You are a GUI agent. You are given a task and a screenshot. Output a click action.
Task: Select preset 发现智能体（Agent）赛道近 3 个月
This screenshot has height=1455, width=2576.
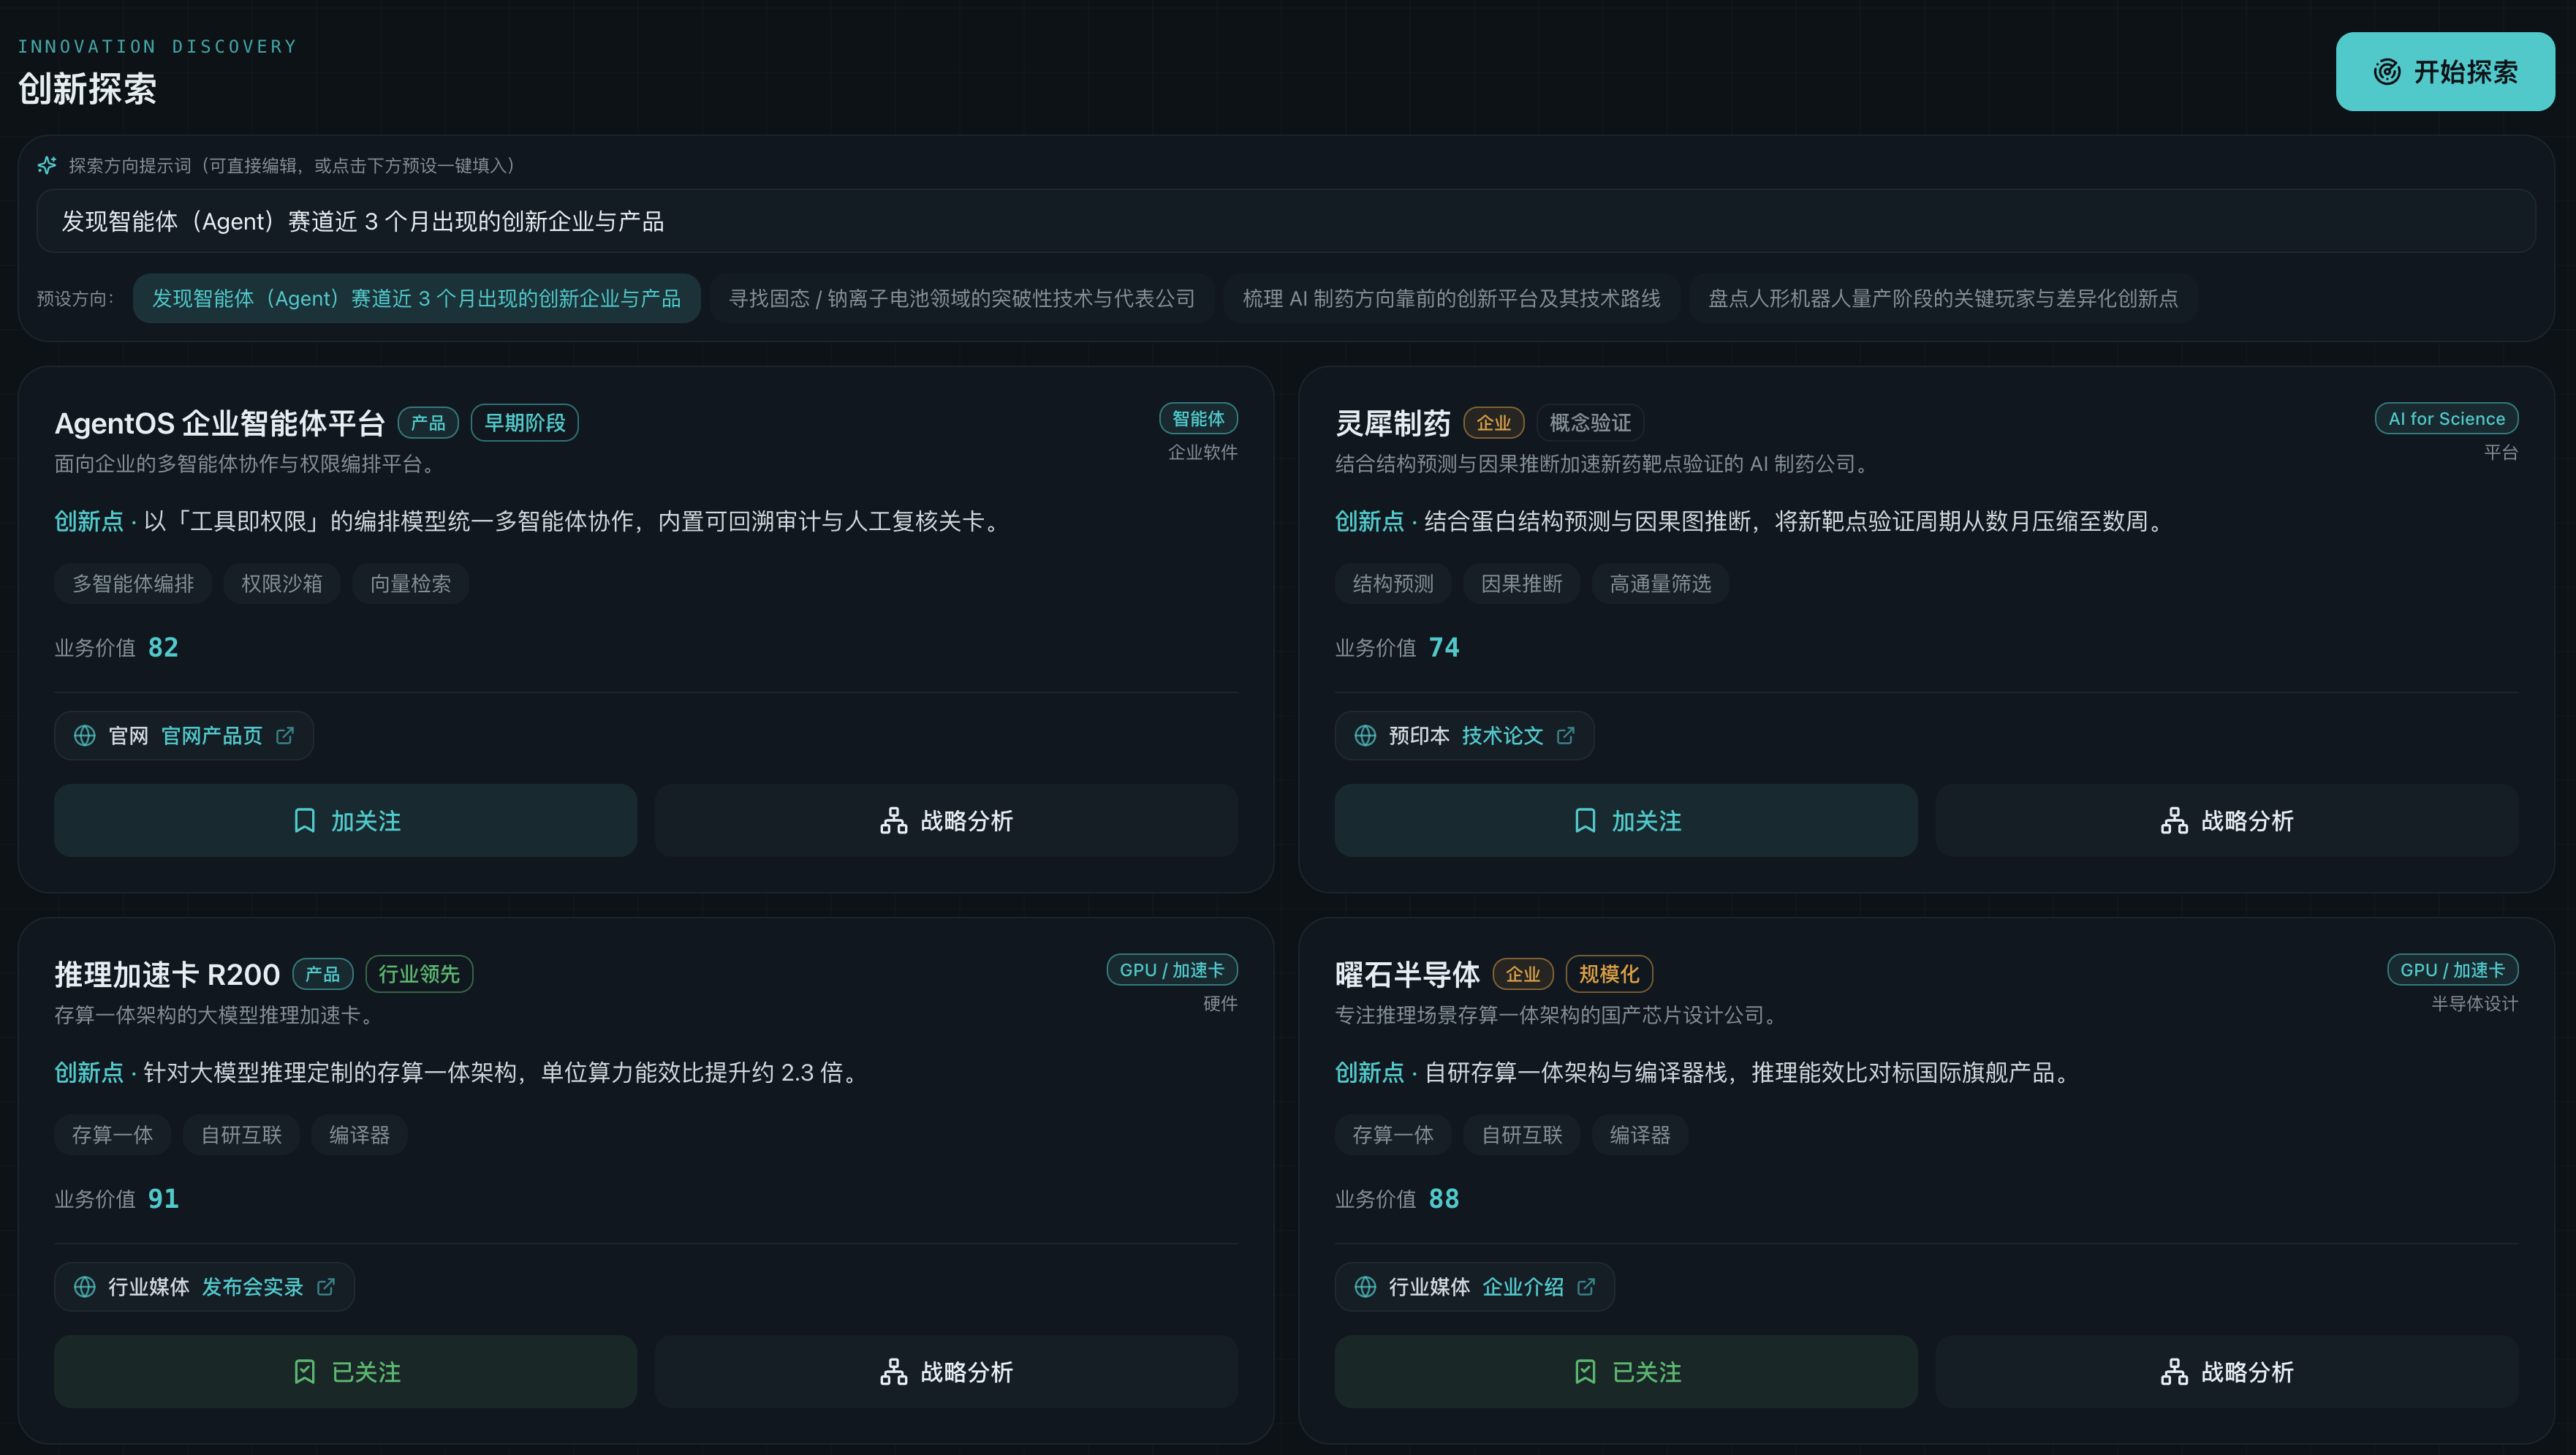coord(416,298)
